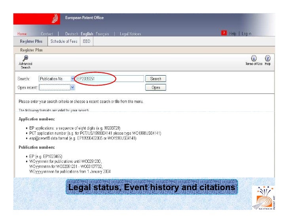Open the Legal Notices link
The width and height of the screenshot is (288, 223).
(x=131, y=34)
